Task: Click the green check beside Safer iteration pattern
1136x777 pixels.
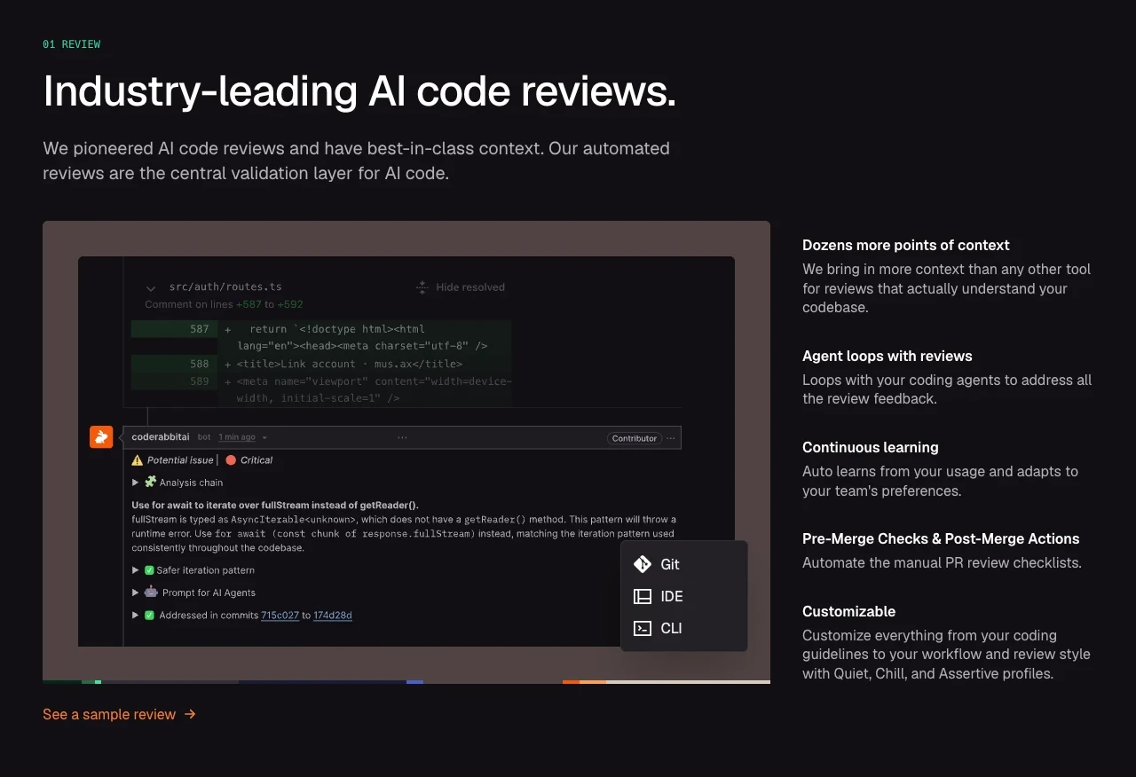Action: pos(150,570)
